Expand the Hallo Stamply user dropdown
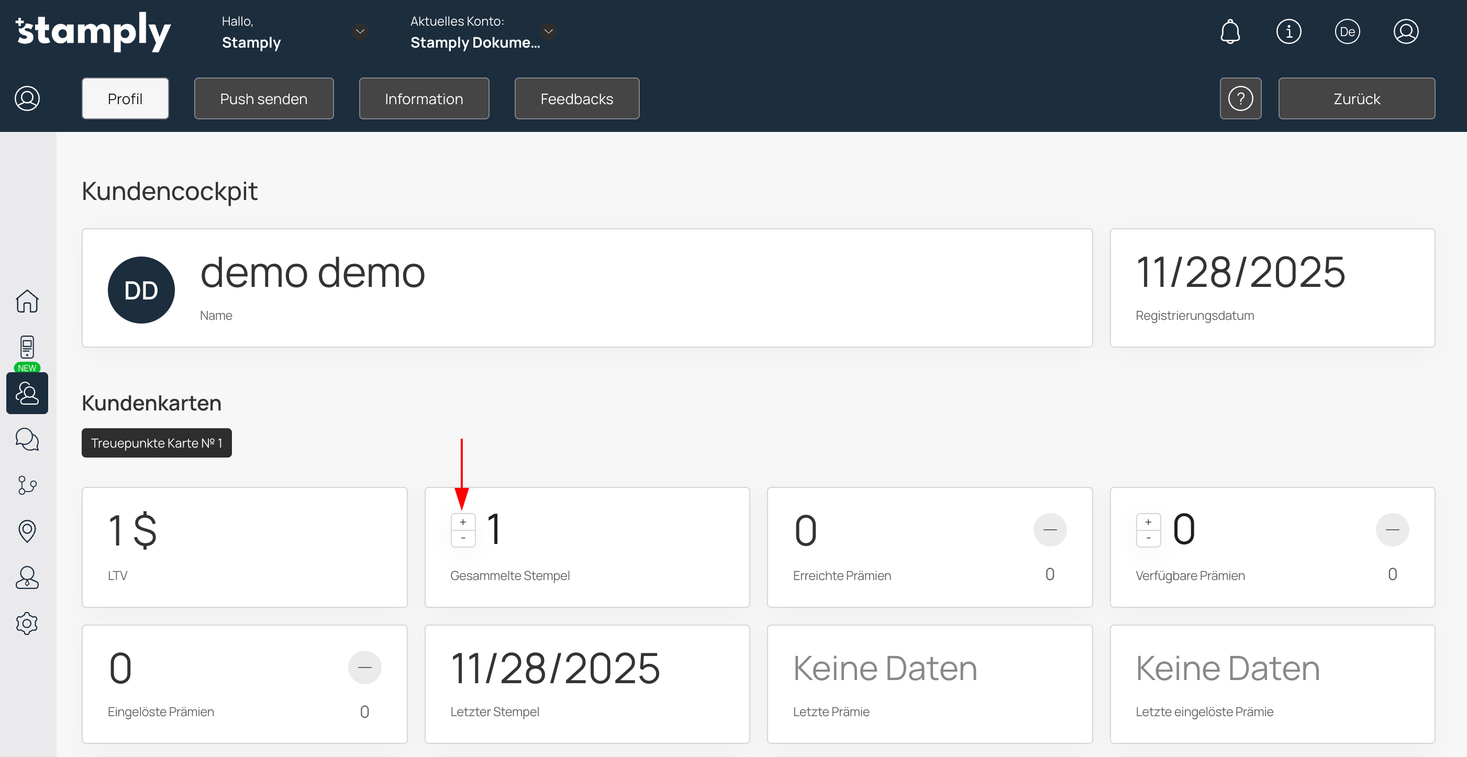Viewport: 1467px width, 757px height. pos(360,31)
